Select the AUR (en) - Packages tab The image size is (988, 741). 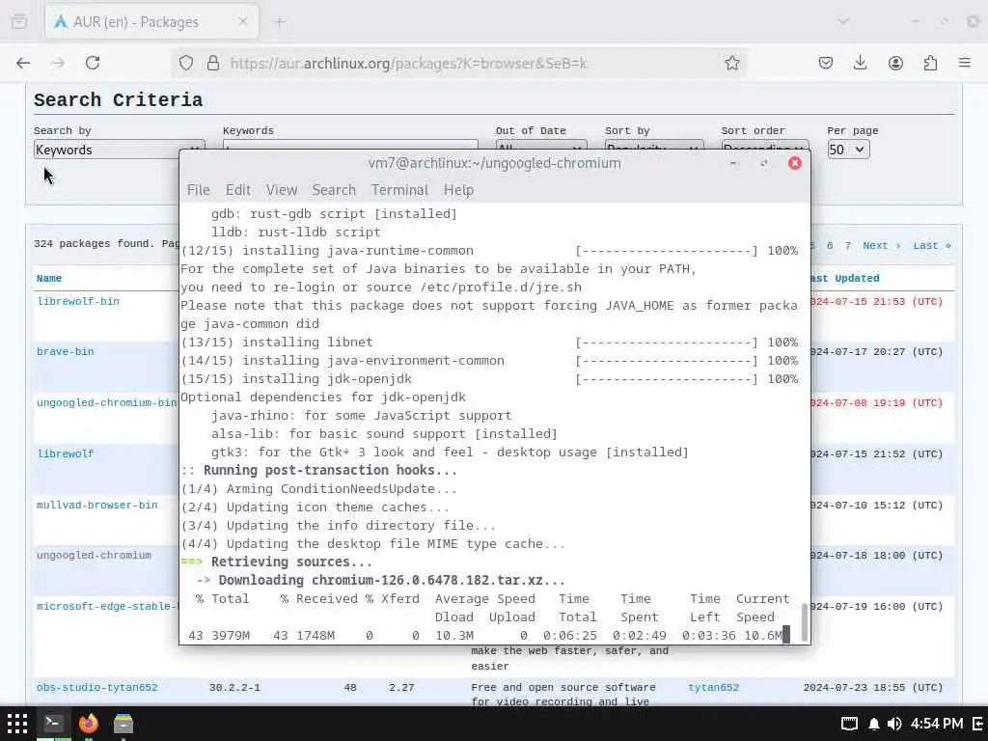click(151, 22)
